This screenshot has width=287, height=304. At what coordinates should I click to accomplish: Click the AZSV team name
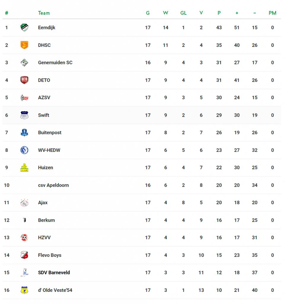click(44, 98)
